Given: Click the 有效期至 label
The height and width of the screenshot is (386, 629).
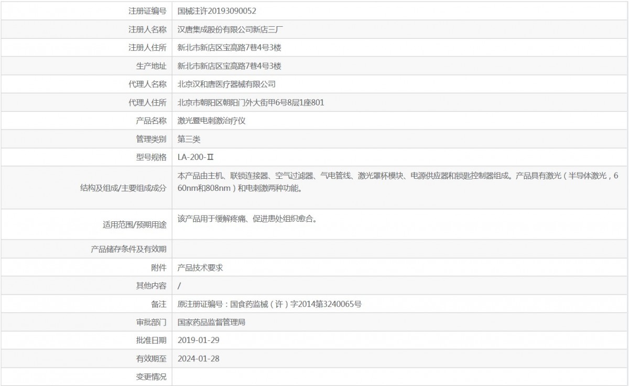Looking at the screenshot, I should pyautogui.click(x=151, y=358).
